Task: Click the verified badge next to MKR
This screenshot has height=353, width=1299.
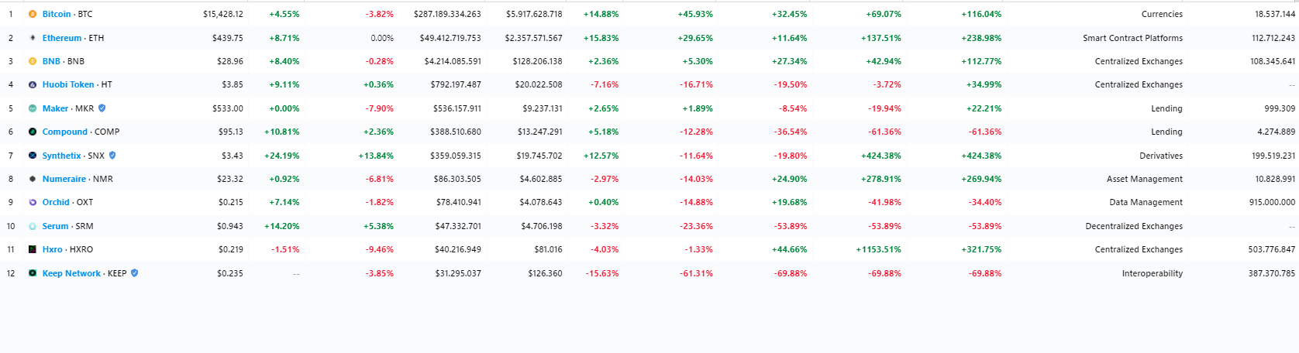Action: click(102, 108)
